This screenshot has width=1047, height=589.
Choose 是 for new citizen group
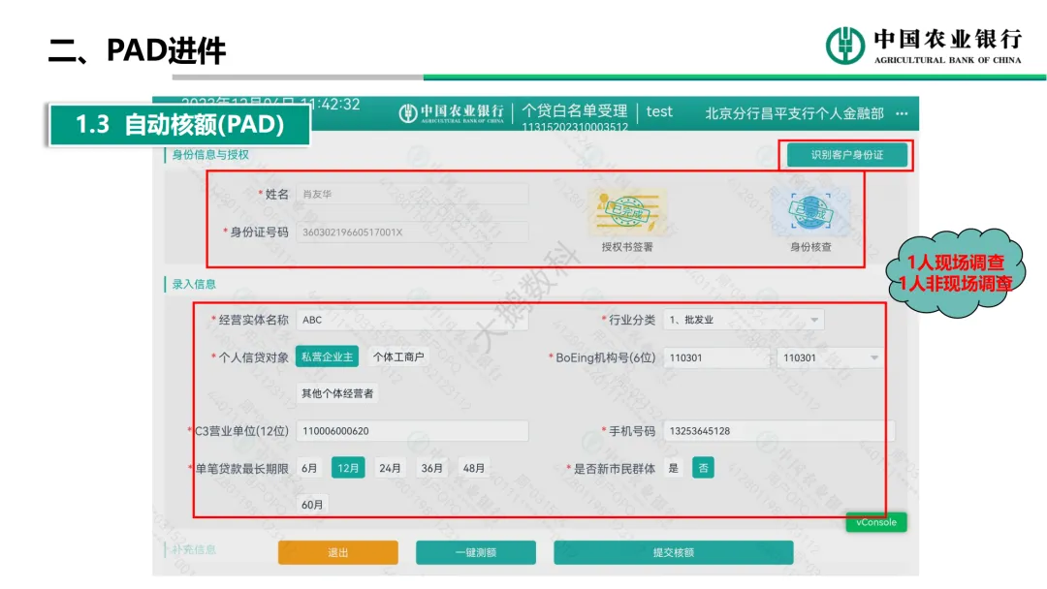pyautogui.click(x=674, y=468)
